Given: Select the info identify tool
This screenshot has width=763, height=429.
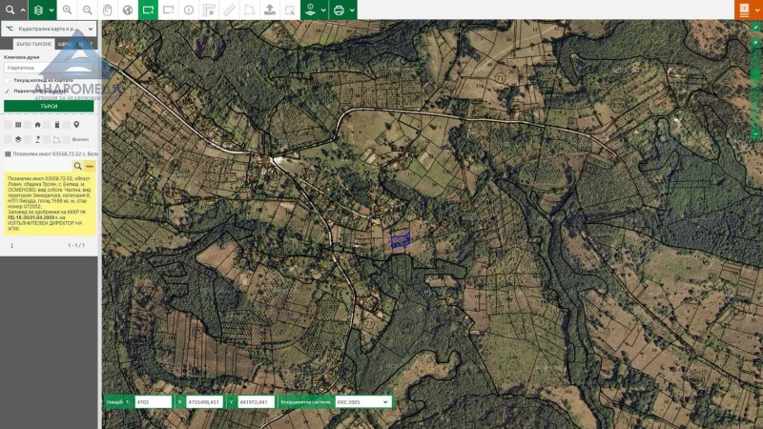Looking at the screenshot, I should coord(188,10).
